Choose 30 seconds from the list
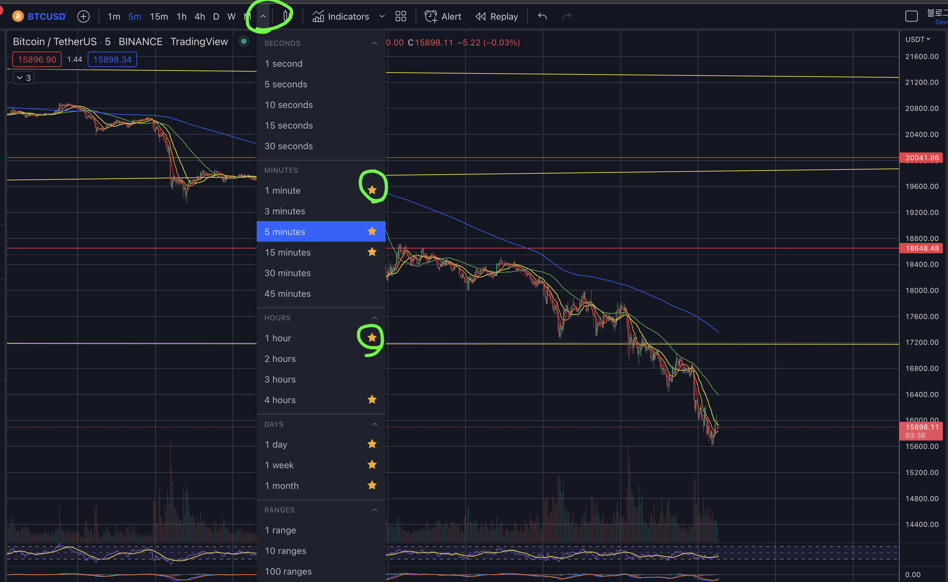 point(288,146)
